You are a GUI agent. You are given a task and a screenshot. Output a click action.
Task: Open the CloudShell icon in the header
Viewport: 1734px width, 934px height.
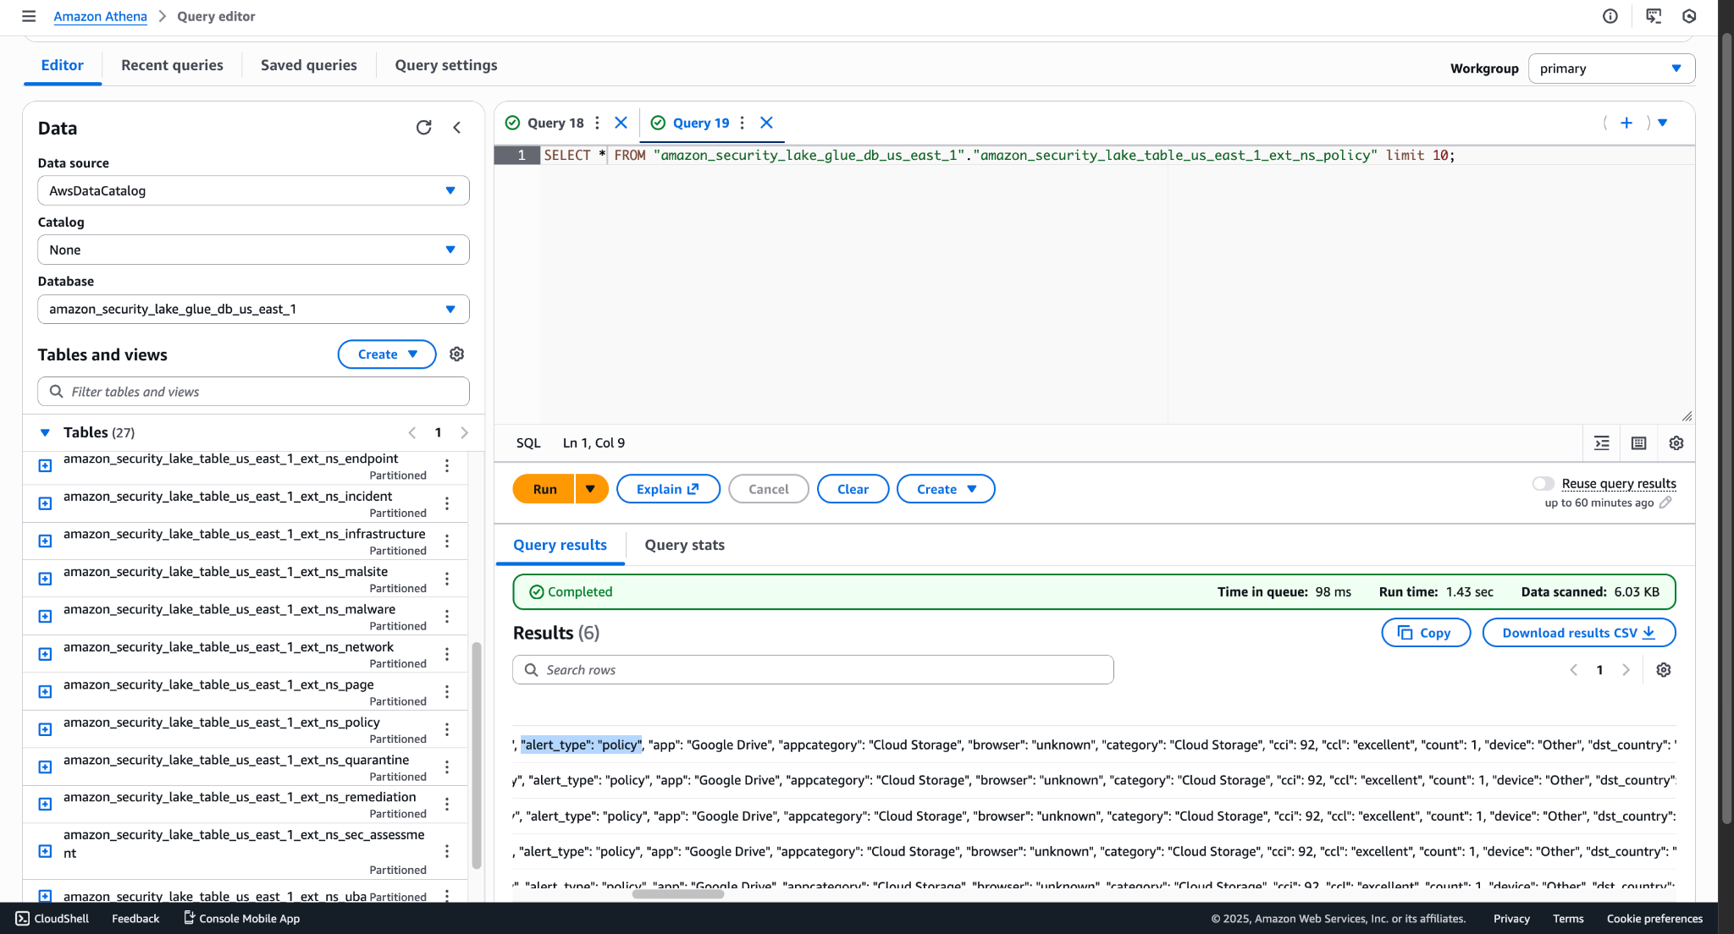1654,16
